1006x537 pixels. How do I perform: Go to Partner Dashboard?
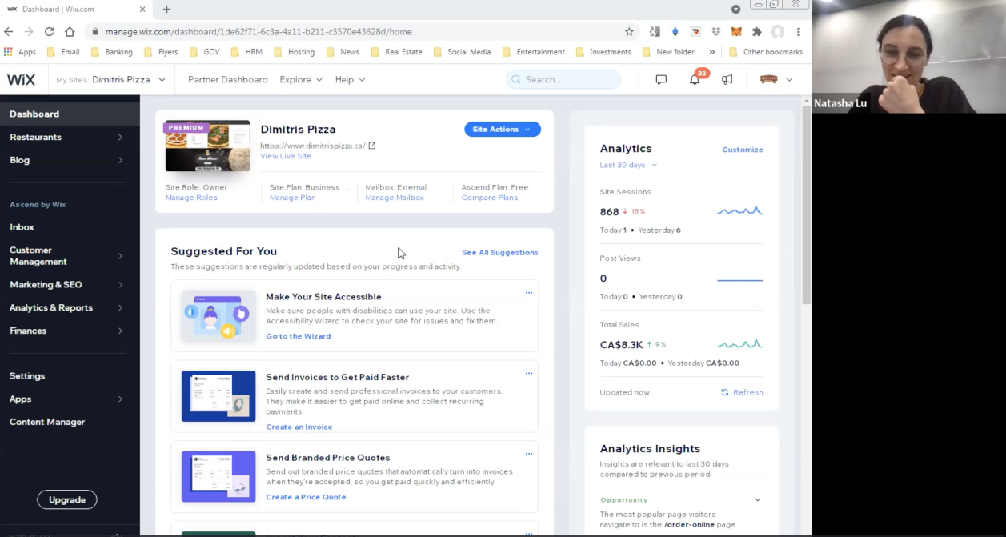pyautogui.click(x=228, y=80)
